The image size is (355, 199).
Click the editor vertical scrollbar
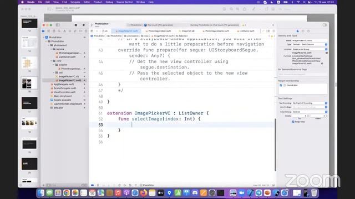pos(275,144)
